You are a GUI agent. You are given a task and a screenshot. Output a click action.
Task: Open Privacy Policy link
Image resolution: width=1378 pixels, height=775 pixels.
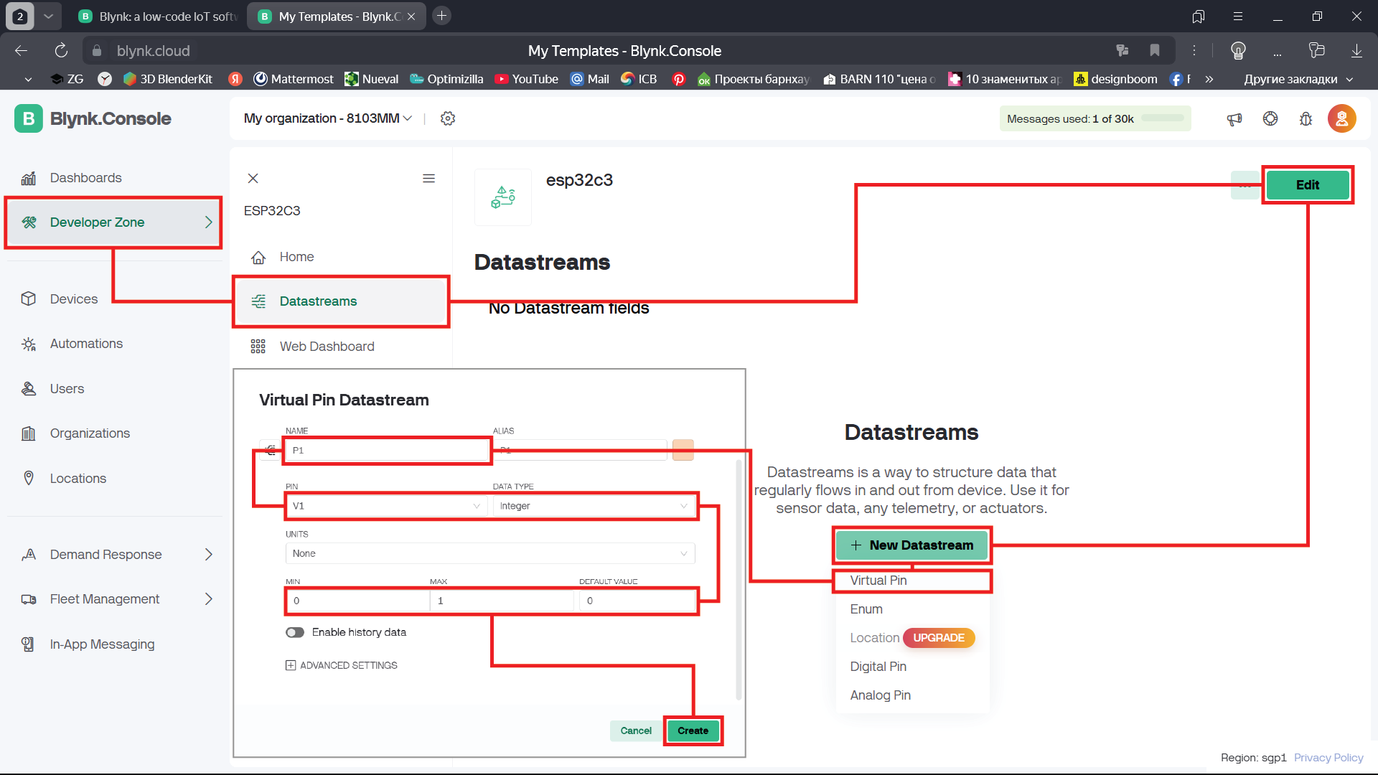pyautogui.click(x=1328, y=758)
